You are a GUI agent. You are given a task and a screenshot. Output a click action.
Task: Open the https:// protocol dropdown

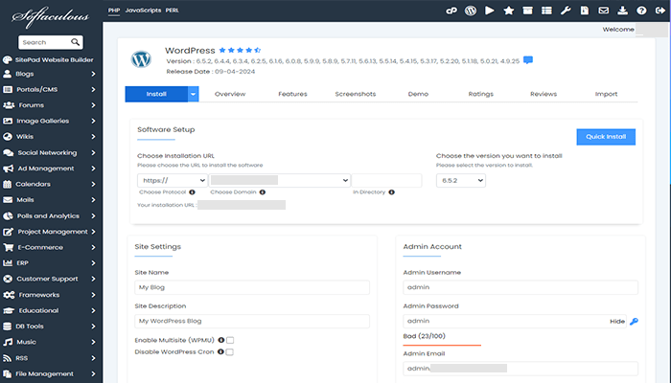click(x=173, y=180)
